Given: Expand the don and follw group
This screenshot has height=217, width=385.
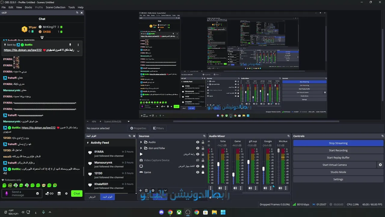Looking at the screenshot, I should click(141, 148).
